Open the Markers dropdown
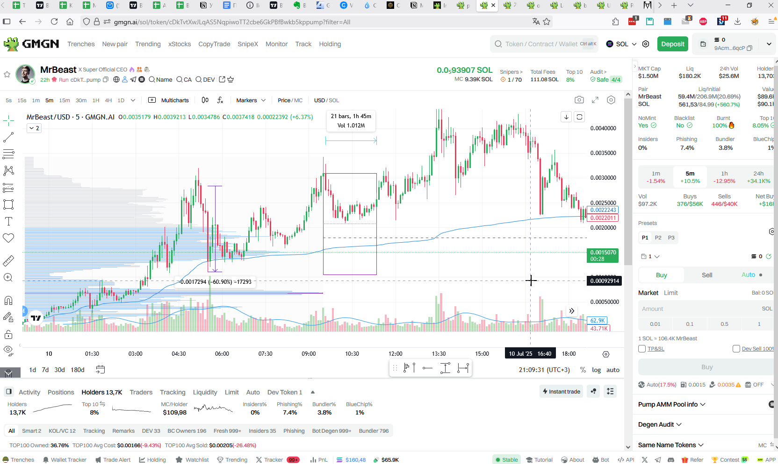This screenshot has height=464, width=778. click(x=251, y=100)
